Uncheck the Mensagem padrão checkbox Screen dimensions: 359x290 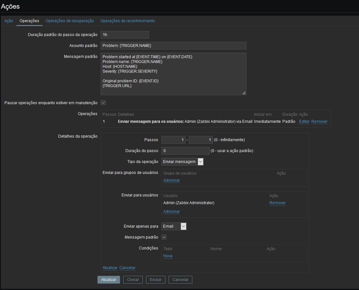(x=164, y=237)
